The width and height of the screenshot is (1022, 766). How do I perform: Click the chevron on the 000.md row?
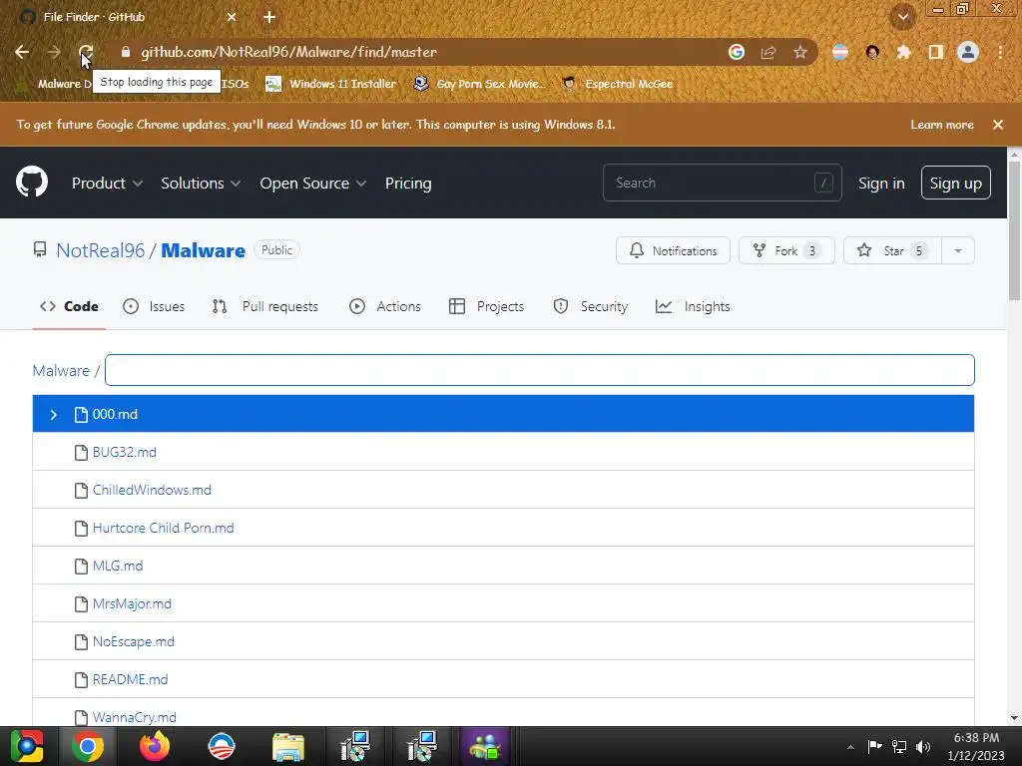pos(54,414)
